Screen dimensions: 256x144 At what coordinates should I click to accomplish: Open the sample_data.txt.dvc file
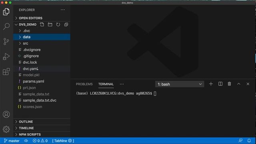(42, 100)
